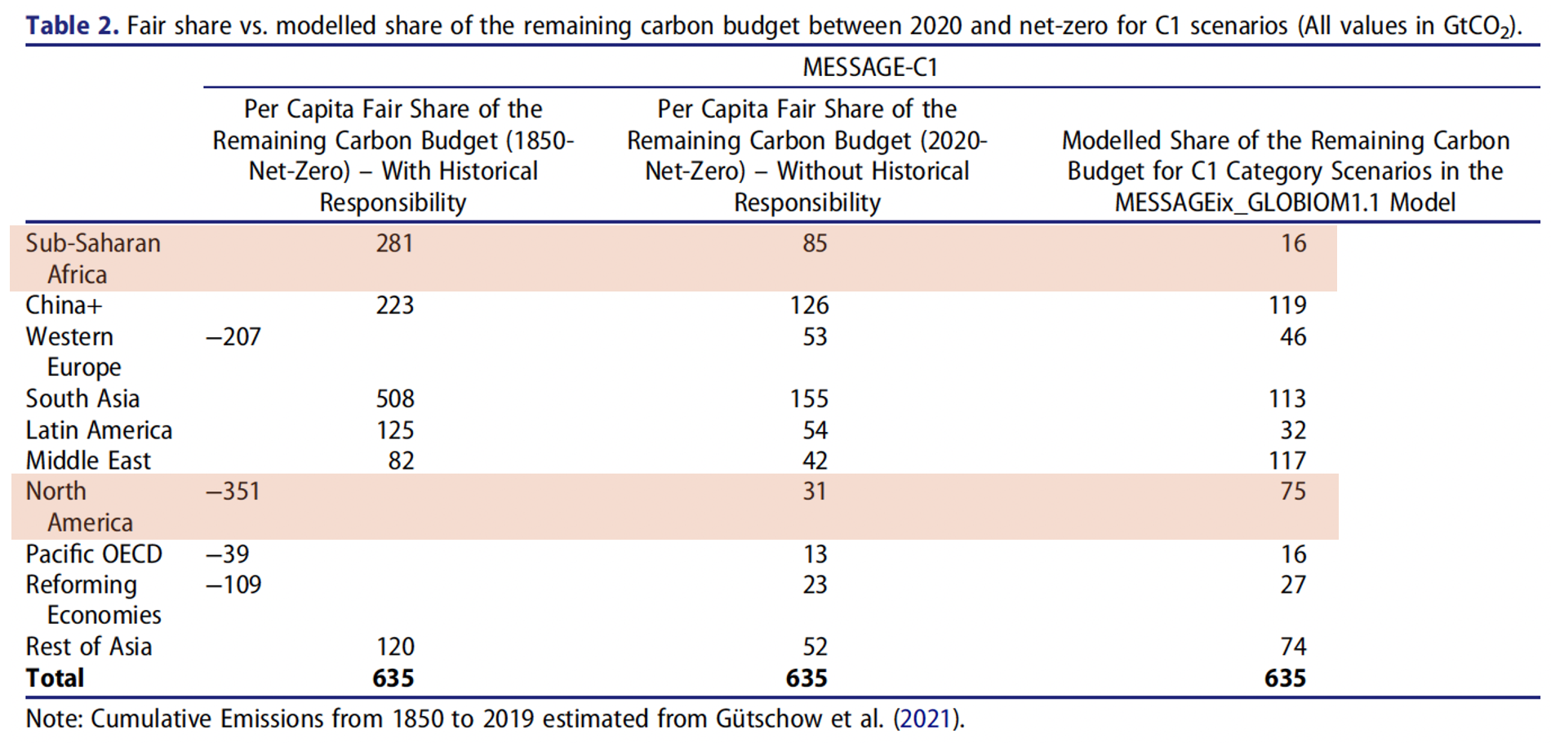The image size is (1551, 743).
Task: Select the Modelled Share column header
Action: click(x=1285, y=171)
